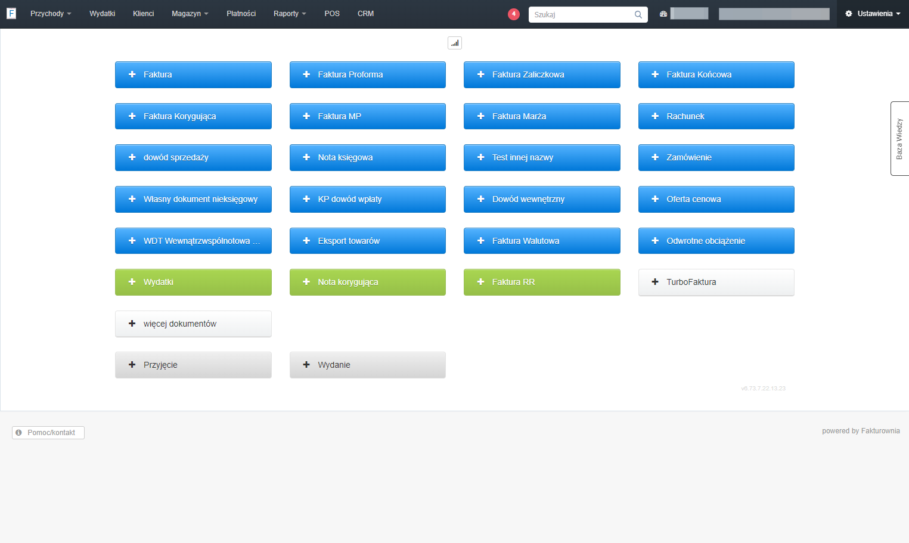
Task: Create a Faktura Walutowa
Action: pyautogui.click(x=542, y=241)
